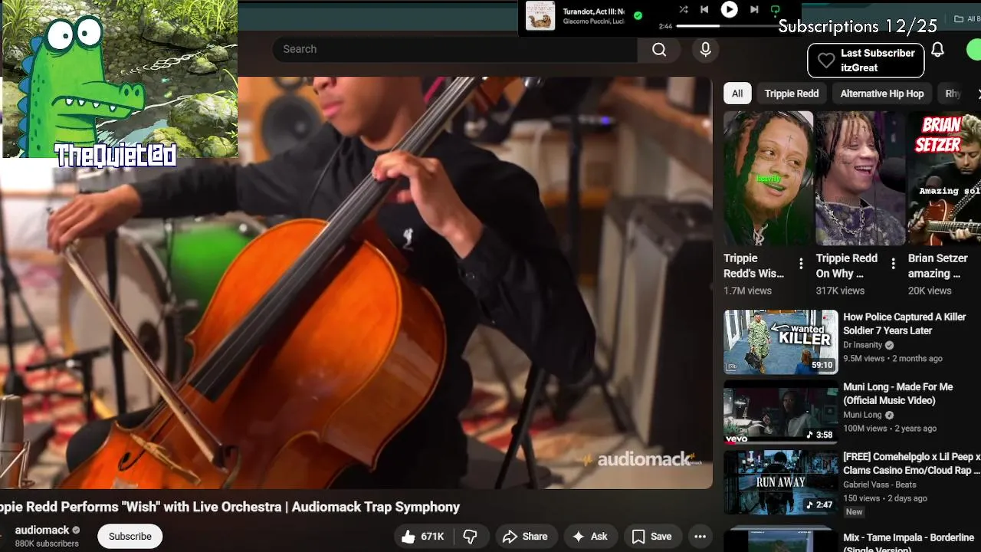Open Muni Long Made For Me thumbnail
This screenshot has width=981, height=552.
pos(781,412)
